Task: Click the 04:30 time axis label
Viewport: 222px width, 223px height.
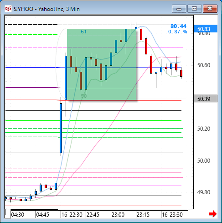Action: [x=18, y=215]
